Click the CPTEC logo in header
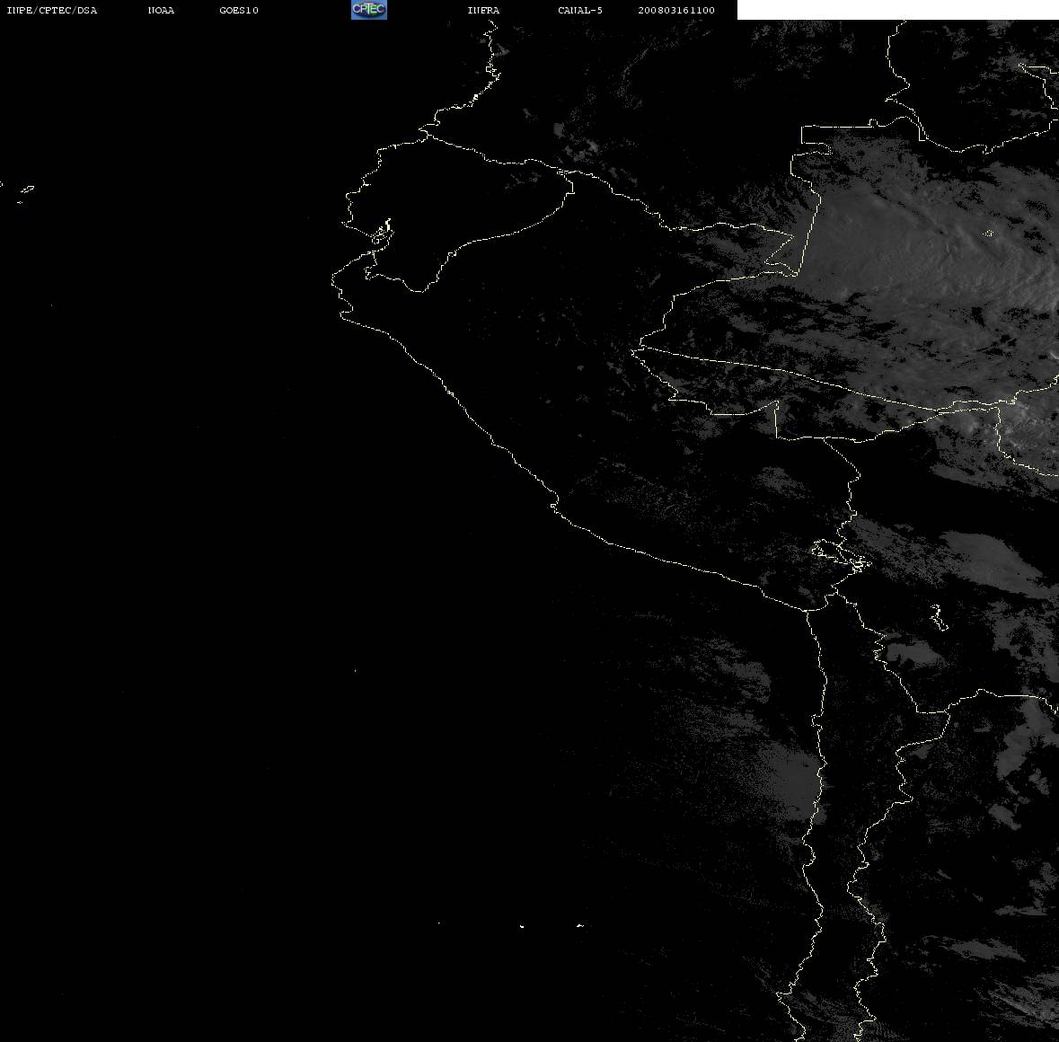This screenshot has height=1042, width=1059. tap(369, 10)
